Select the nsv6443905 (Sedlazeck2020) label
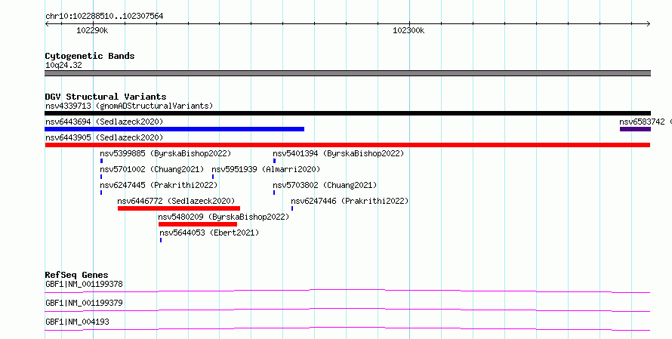The height and width of the screenshot is (339, 672). tap(104, 137)
